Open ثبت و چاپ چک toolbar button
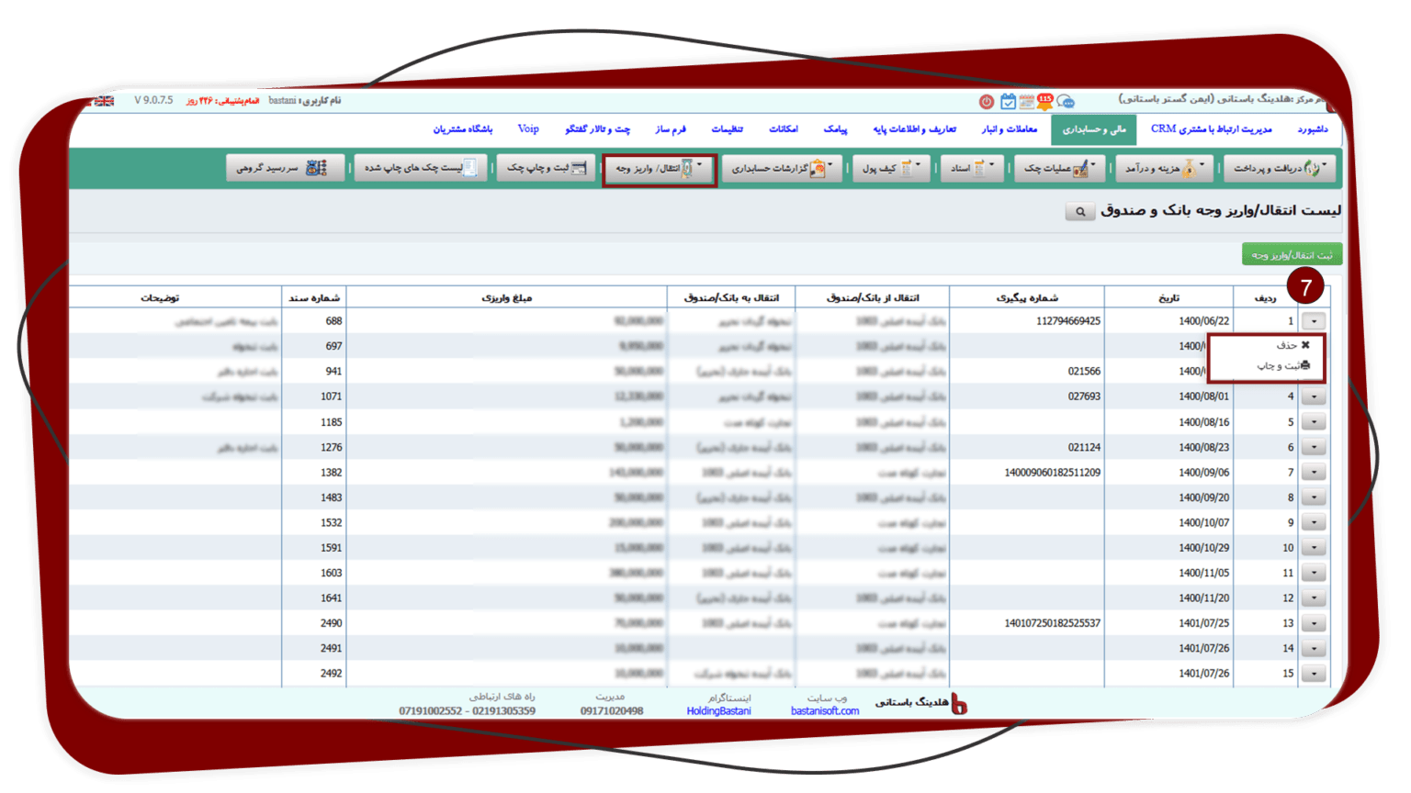1411x793 pixels. click(547, 168)
